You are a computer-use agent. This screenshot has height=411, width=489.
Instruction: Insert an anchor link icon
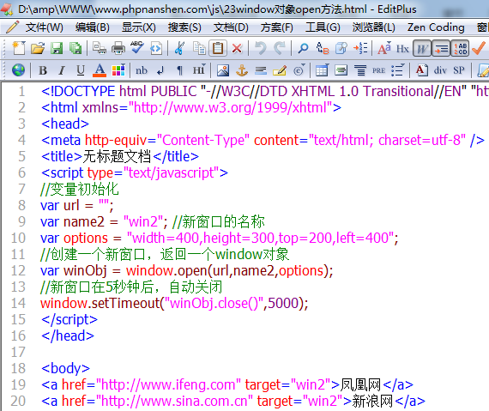click(x=242, y=70)
